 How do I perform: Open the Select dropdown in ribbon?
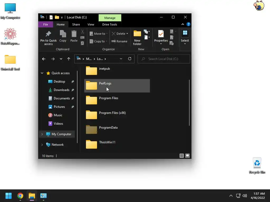point(185,37)
